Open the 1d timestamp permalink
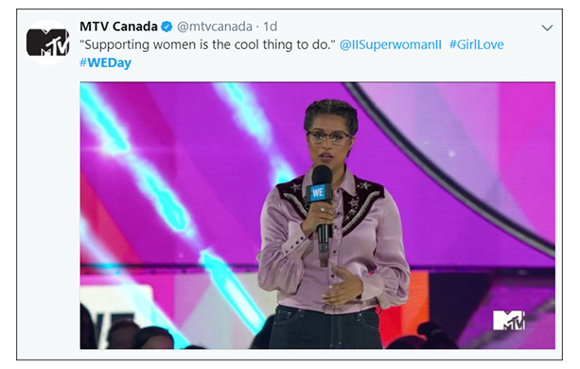 [270, 26]
